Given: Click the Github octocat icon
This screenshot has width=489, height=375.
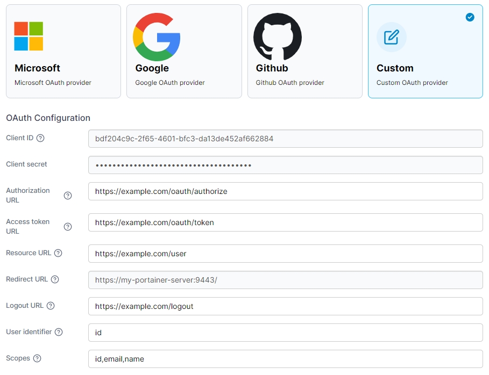Looking at the screenshot, I should [278, 37].
